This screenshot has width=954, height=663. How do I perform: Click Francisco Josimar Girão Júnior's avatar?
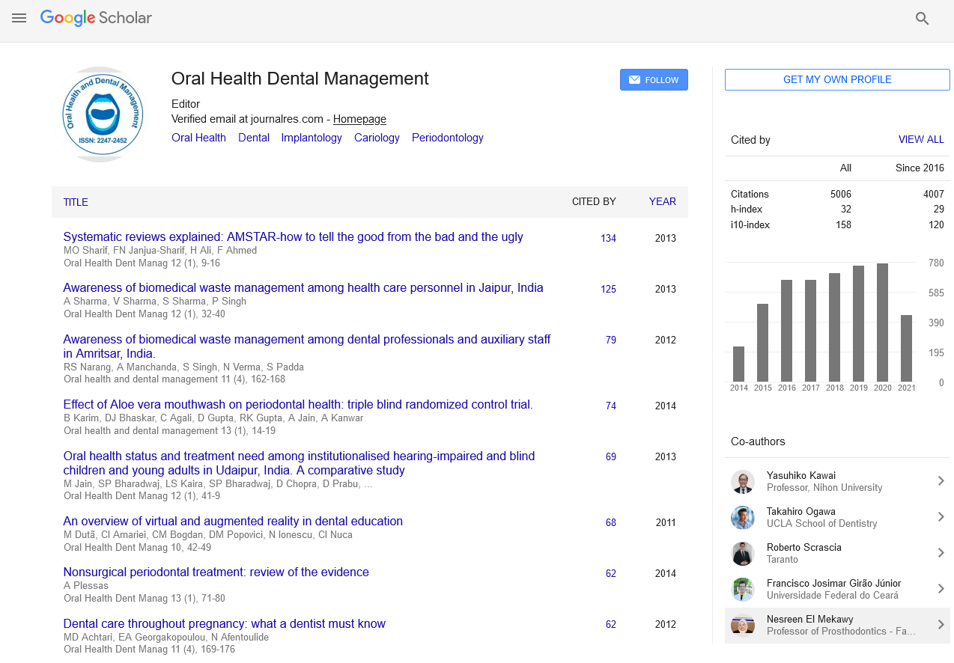[x=742, y=589]
